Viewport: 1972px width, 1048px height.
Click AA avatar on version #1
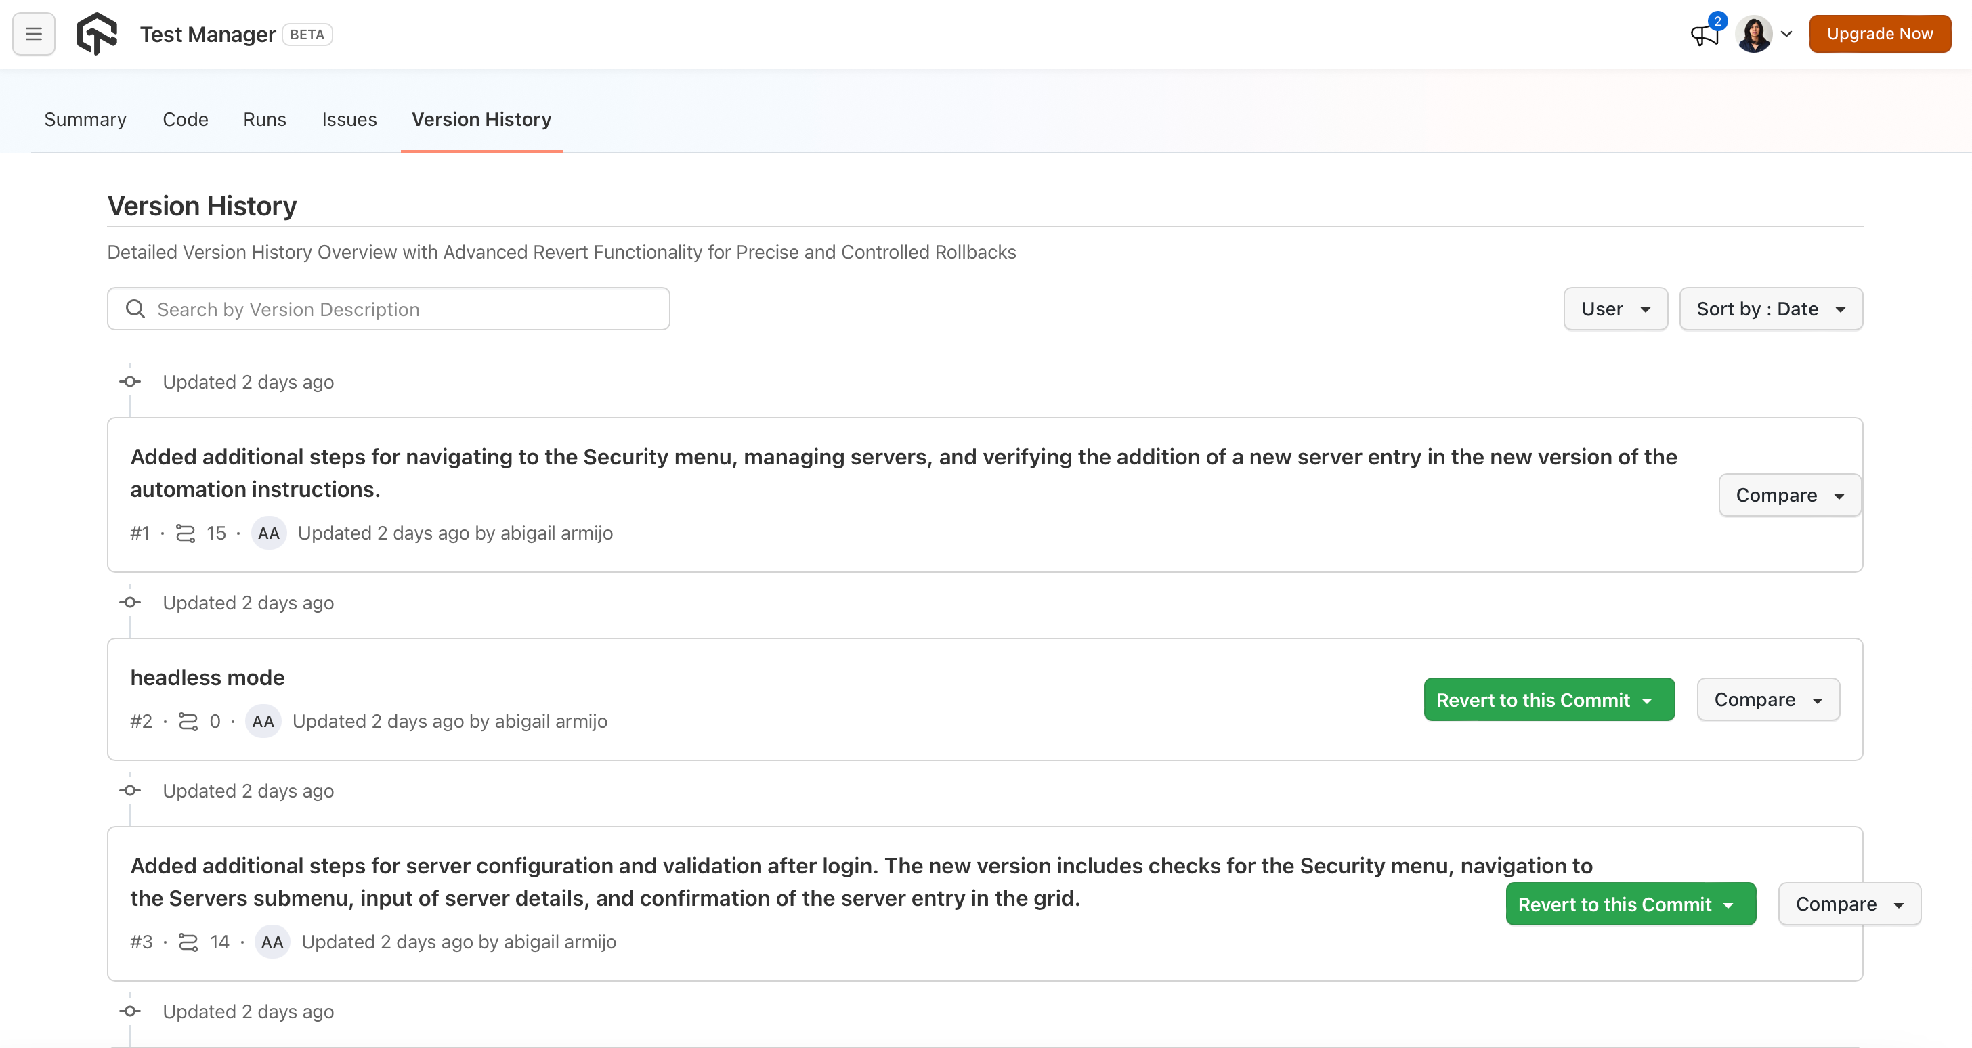[x=269, y=533]
